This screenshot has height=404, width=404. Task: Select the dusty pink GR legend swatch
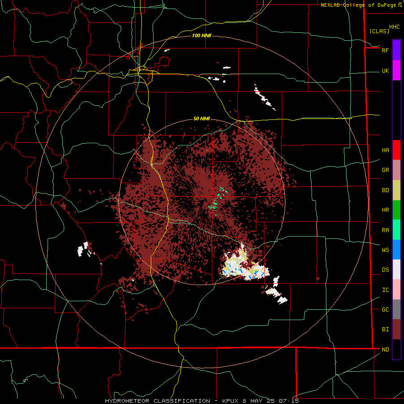click(x=396, y=170)
